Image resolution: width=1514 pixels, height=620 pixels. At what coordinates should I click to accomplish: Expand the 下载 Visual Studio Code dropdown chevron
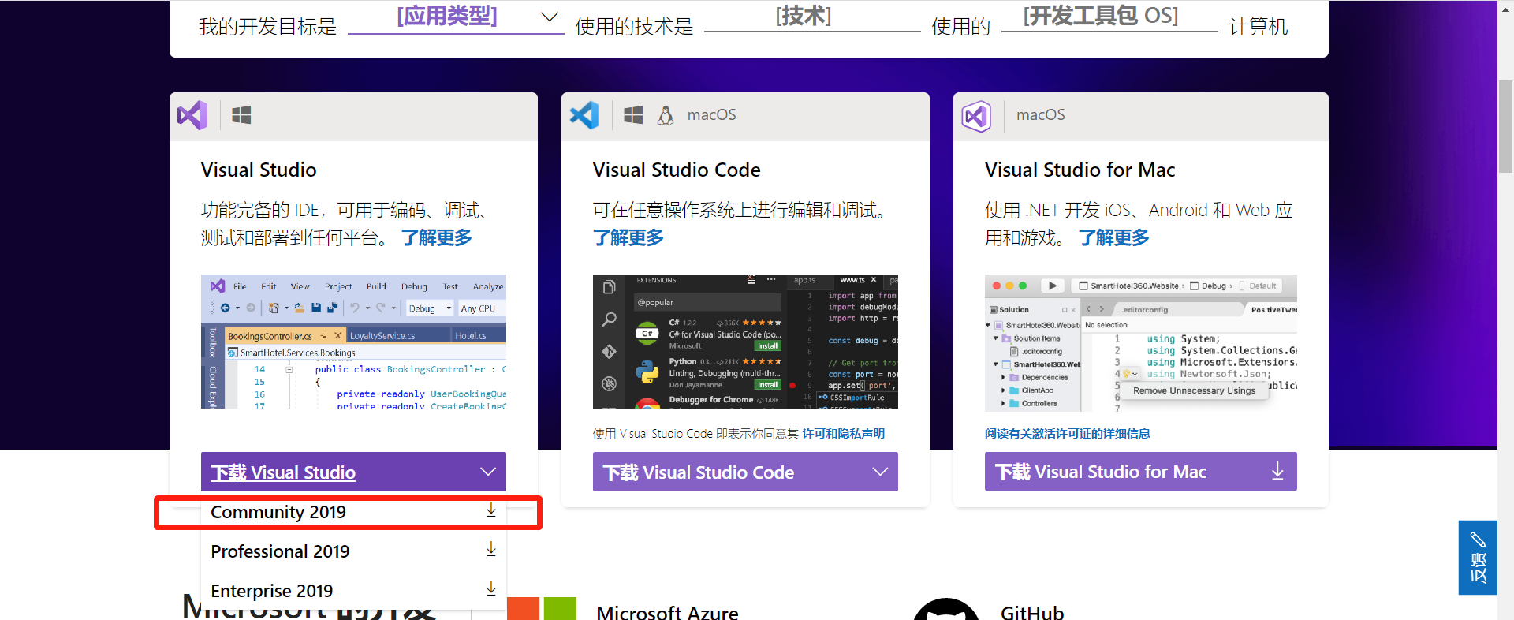880,472
